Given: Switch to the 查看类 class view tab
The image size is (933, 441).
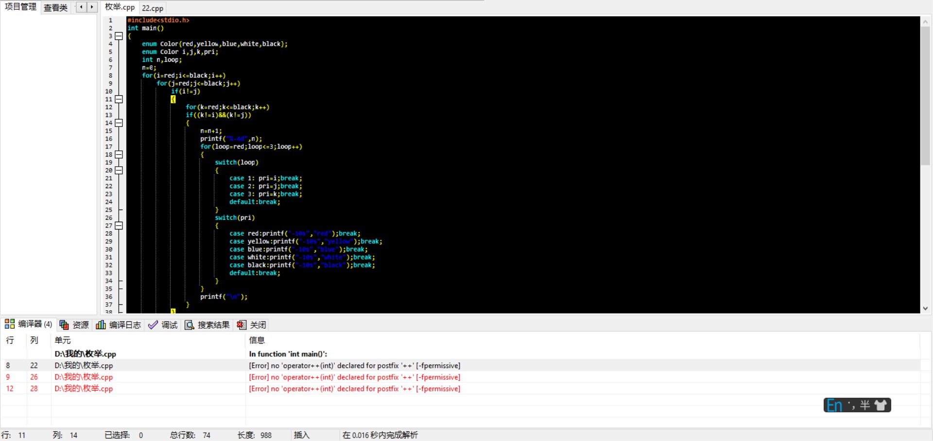Looking at the screenshot, I should click(55, 8).
